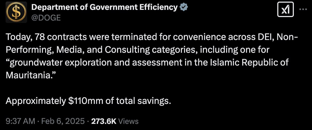The image size is (312, 130).
Task: Open Department of Government Efficiency profile name
Action: tap(104, 7)
